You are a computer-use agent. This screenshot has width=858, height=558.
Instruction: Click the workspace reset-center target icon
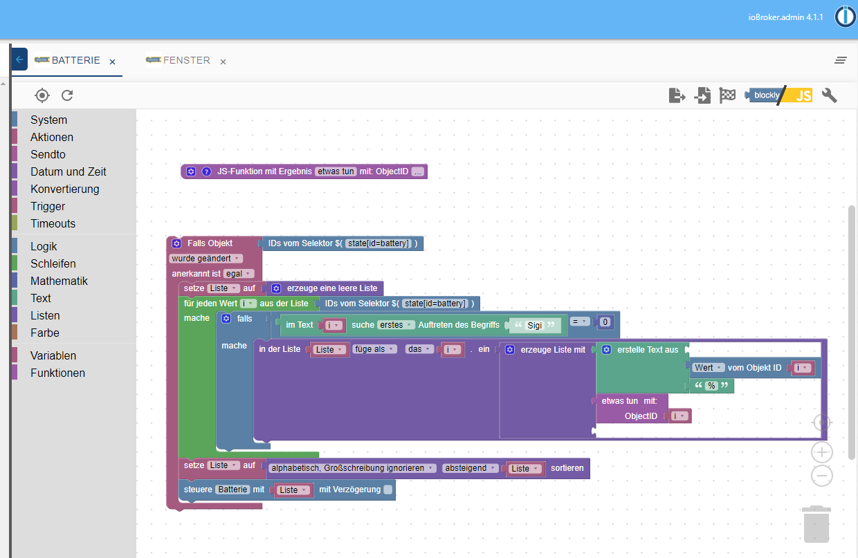(x=821, y=422)
